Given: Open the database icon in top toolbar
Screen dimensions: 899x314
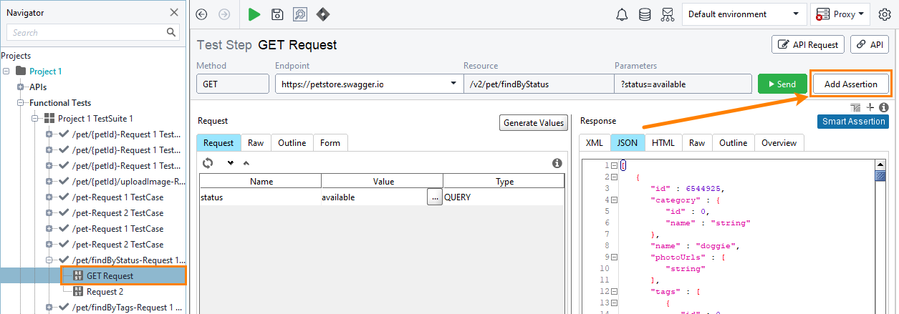Looking at the screenshot, I should (645, 14).
